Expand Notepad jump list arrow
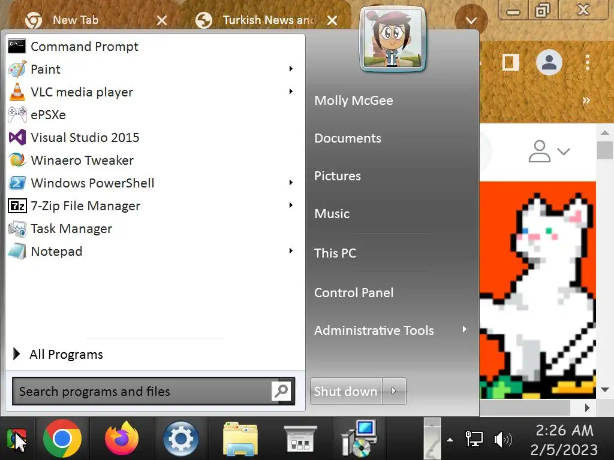This screenshot has height=460, width=614. [291, 251]
